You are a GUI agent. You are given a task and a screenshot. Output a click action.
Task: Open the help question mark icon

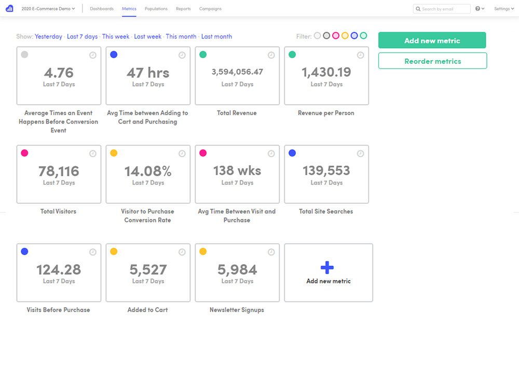pos(477,8)
